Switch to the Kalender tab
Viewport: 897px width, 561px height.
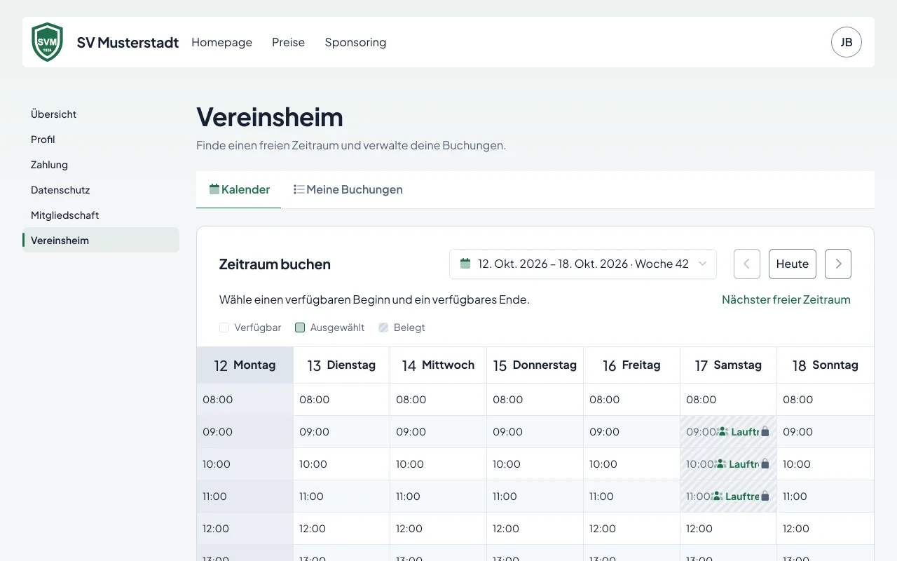[x=239, y=189]
